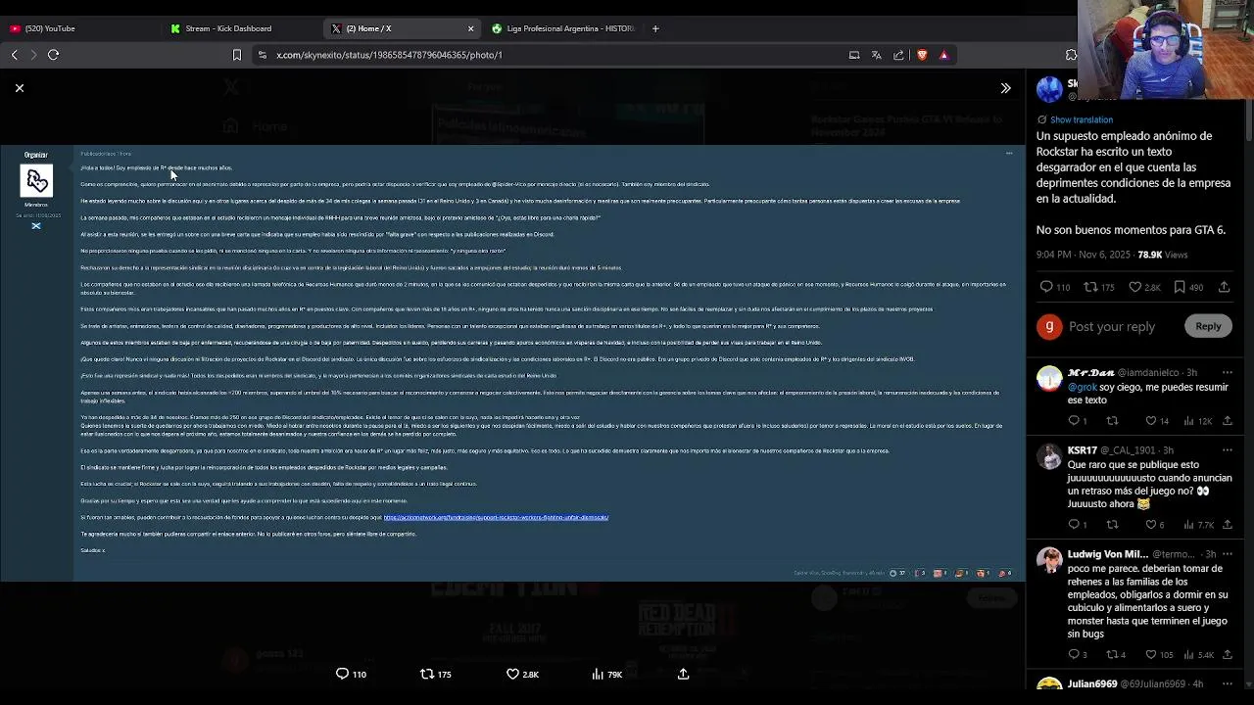1254x705 pixels.
Task: Open a new browser tab
Action: 655,28
